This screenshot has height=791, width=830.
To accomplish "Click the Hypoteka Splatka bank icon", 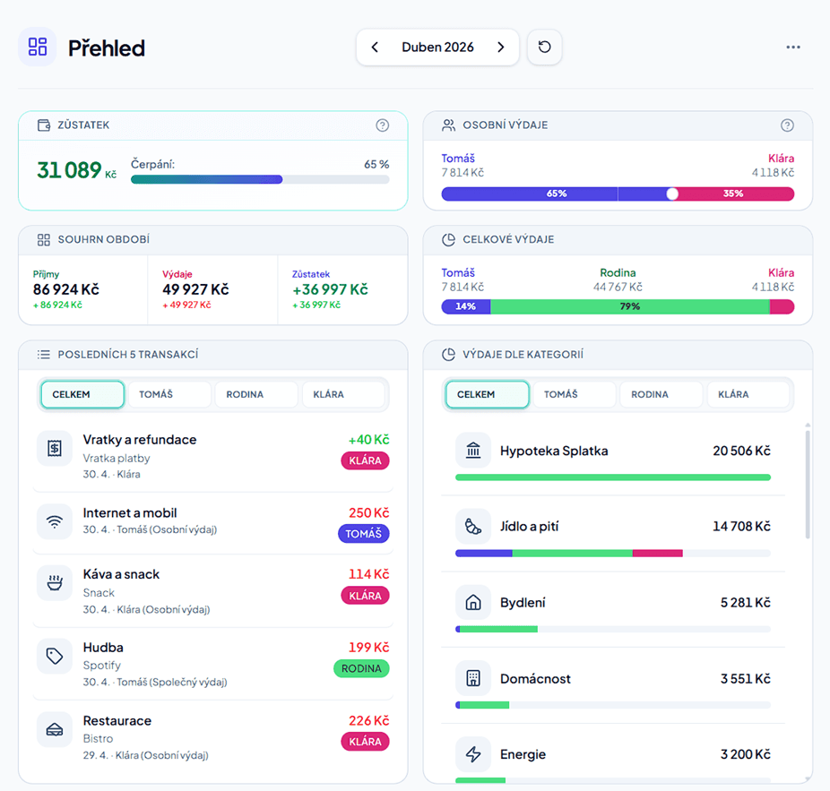I will tap(473, 451).
